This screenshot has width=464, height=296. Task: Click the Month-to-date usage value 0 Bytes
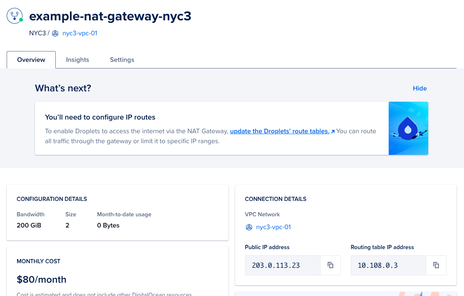pyautogui.click(x=108, y=225)
